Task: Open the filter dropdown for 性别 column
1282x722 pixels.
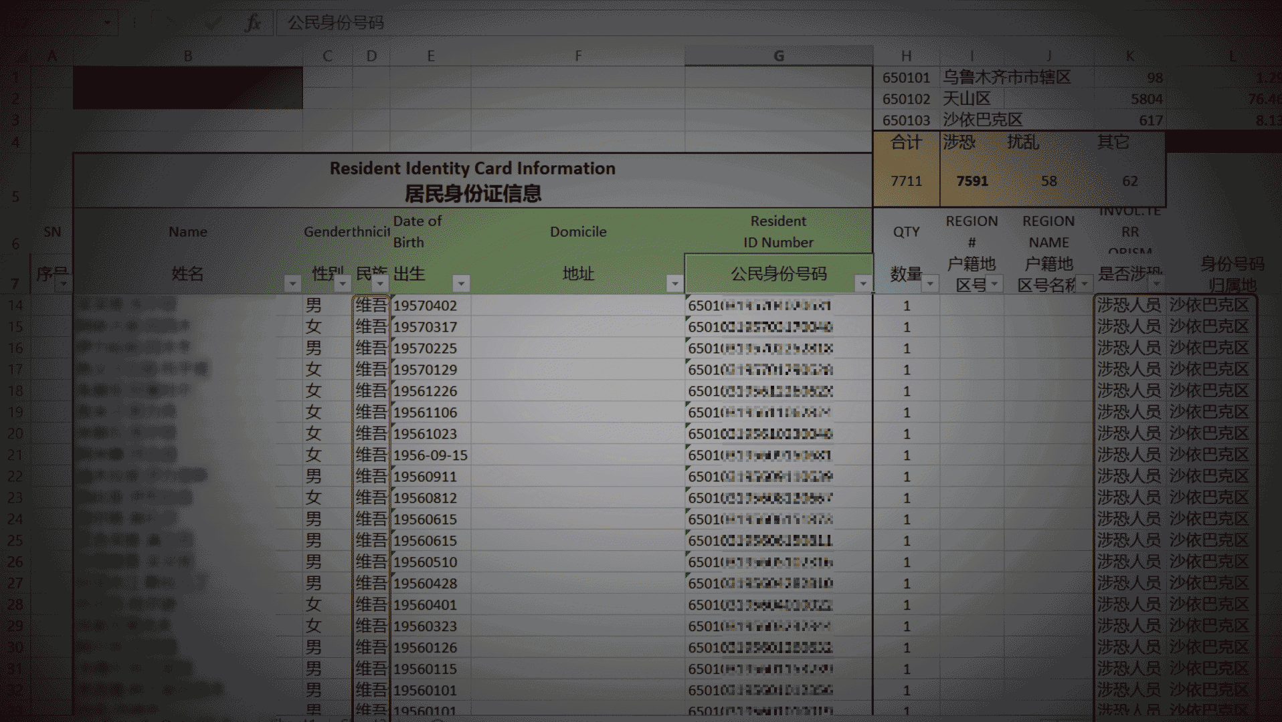Action: pyautogui.click(x=343, y=284)
